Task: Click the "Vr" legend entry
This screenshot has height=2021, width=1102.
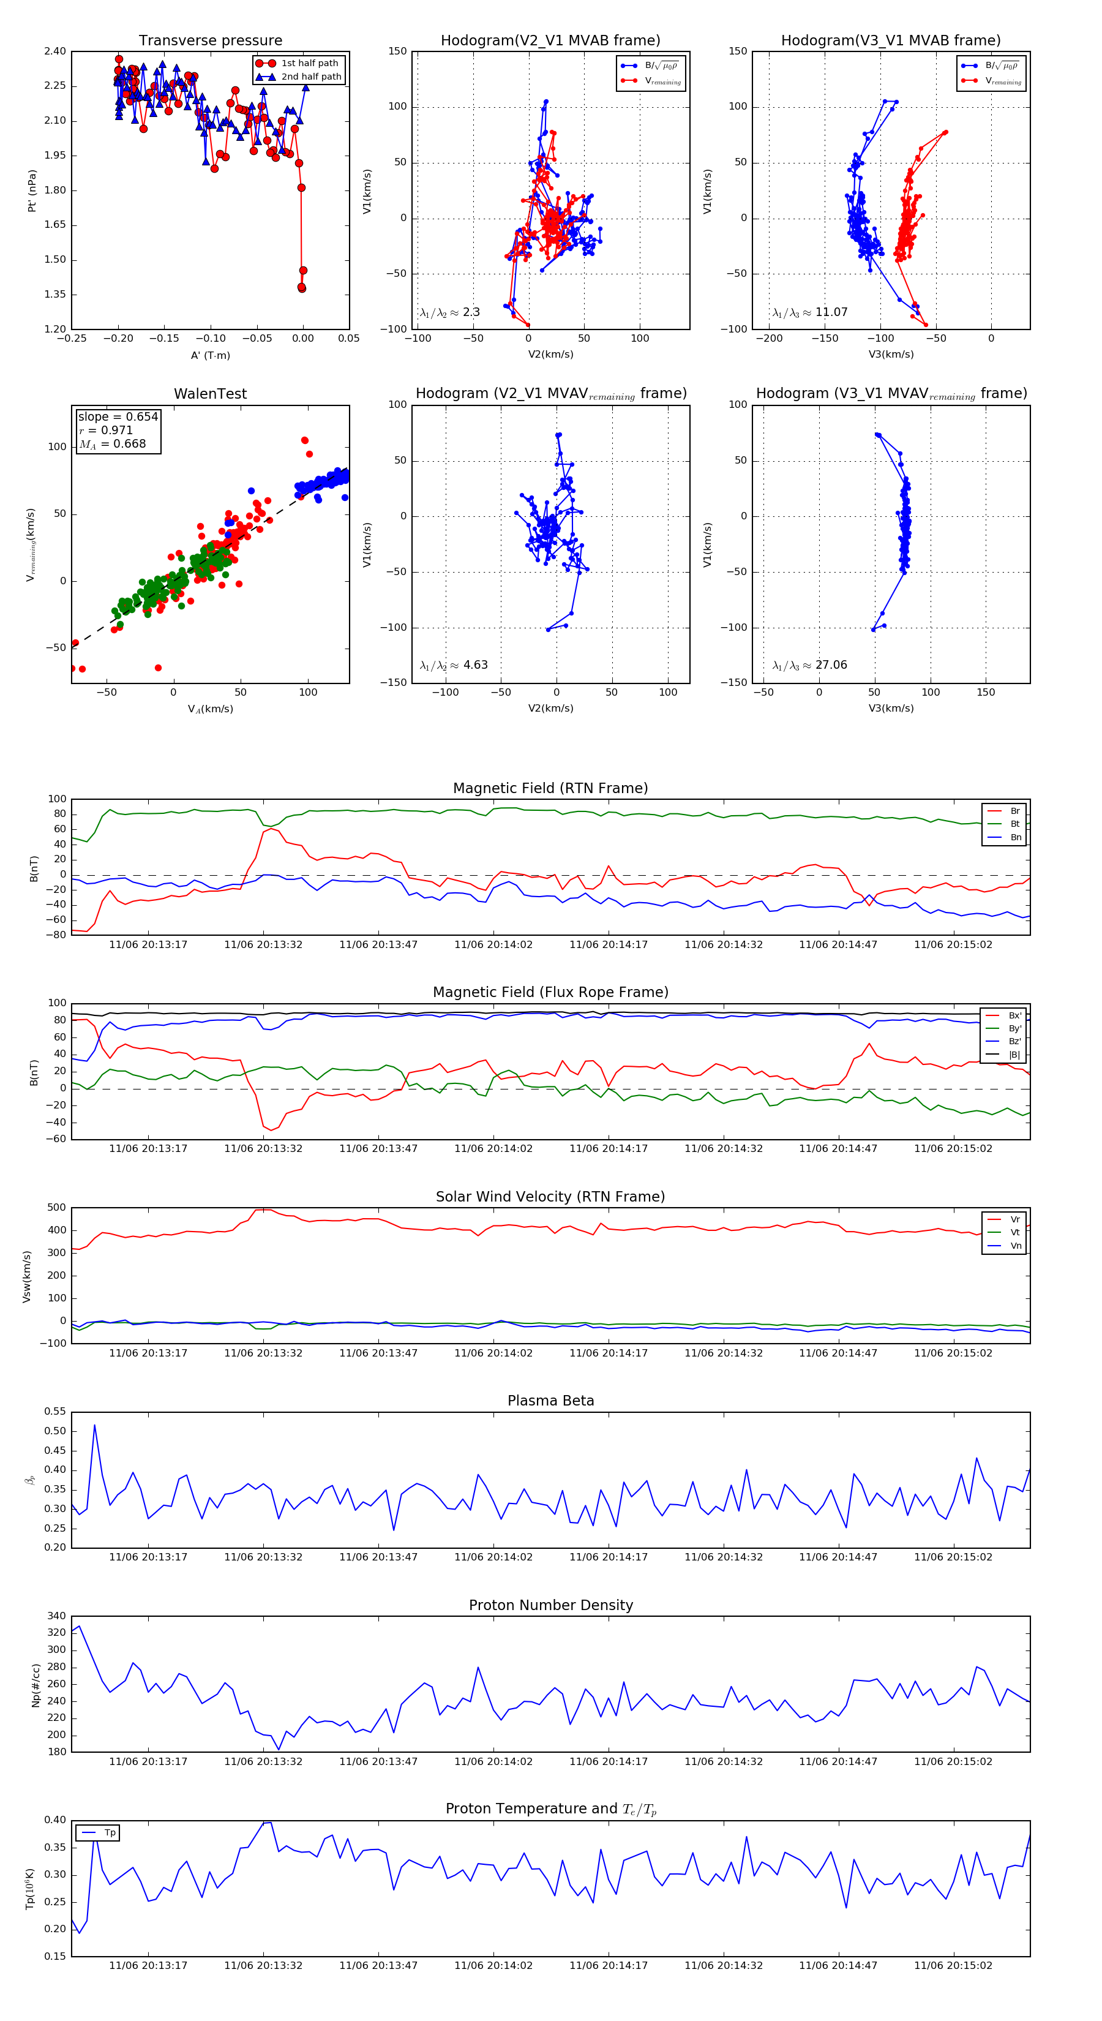Action: pyautogui.click(x=1004, y=1219)
